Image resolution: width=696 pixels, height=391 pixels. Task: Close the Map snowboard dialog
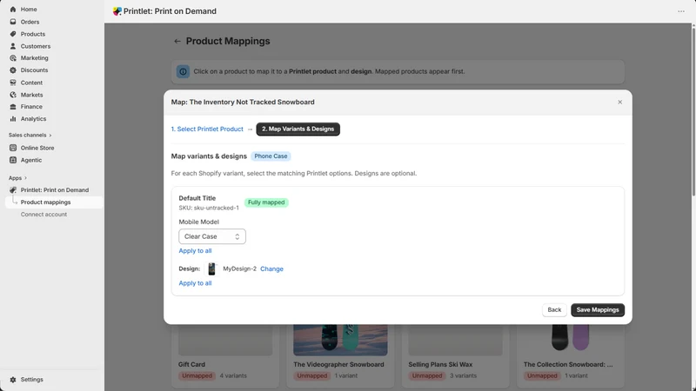(619, 102)
